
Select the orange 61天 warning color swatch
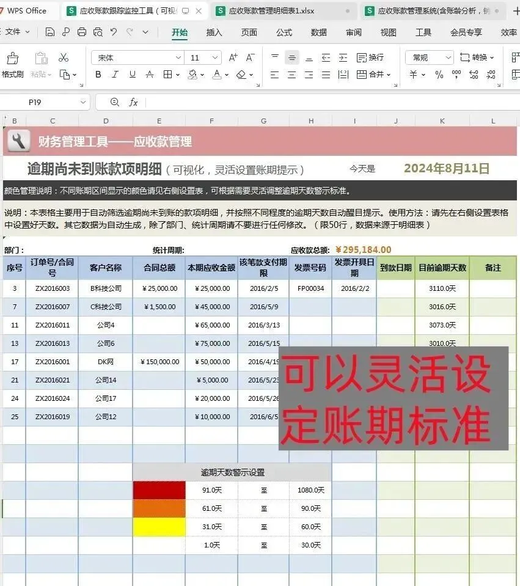(159, 508)
